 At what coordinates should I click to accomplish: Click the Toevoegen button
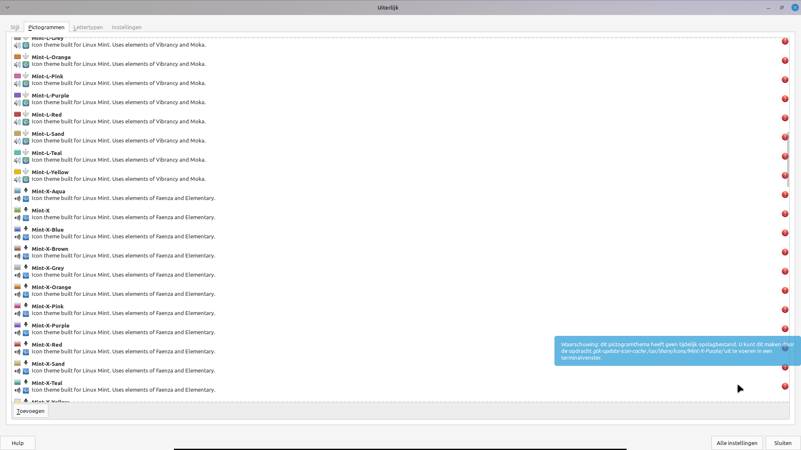(30, 411)
